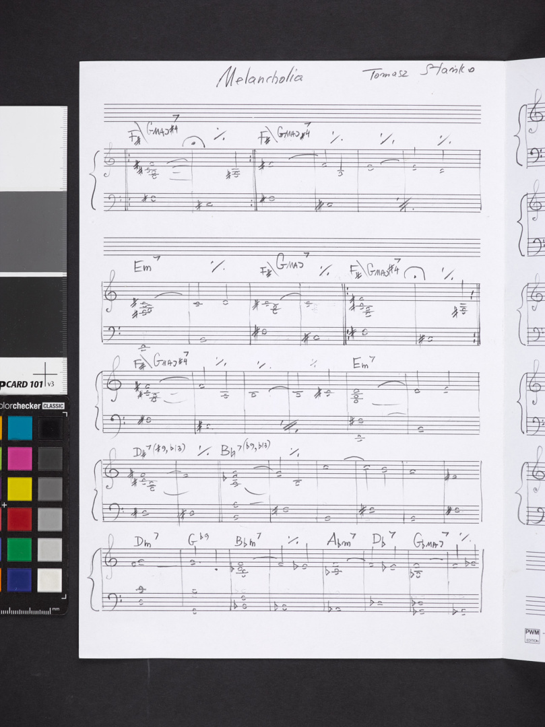The height and width of the screenshot is (727, 545).
Task: Click the white patch on color checker
Action: pos(50,580)
